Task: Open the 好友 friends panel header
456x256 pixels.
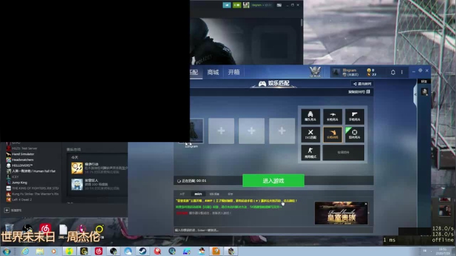Action: pyautogui.click(x=424, y=82)
